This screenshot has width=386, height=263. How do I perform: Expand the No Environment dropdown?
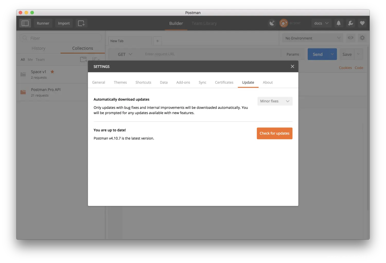pyautogui.click(x=312, y=38)
